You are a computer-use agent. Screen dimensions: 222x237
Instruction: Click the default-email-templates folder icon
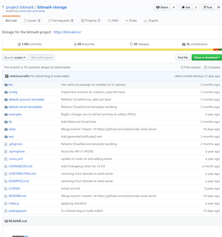point(6,107)
